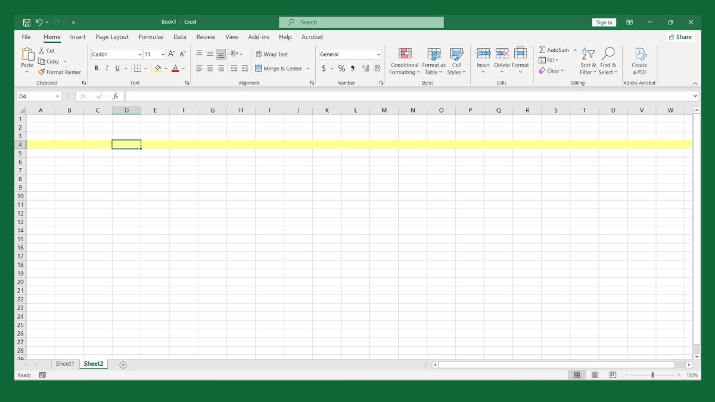Click the Format Painter icon
Image resolution: width=715 pixels, height=402 pixels.
(41, 71)
